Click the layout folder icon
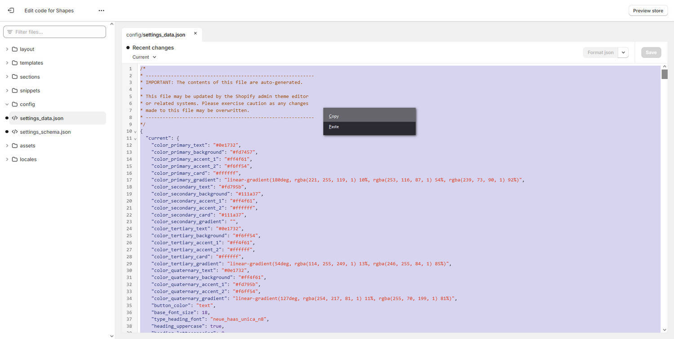The height and width of the screenshot is (339, 674). (15, 49)
